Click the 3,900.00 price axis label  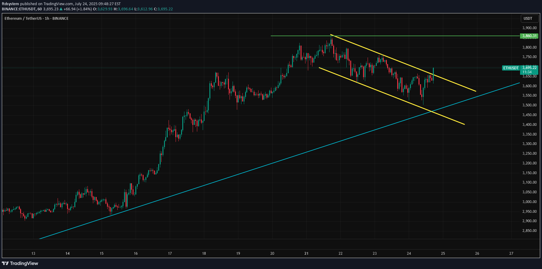tap(530, 28)
